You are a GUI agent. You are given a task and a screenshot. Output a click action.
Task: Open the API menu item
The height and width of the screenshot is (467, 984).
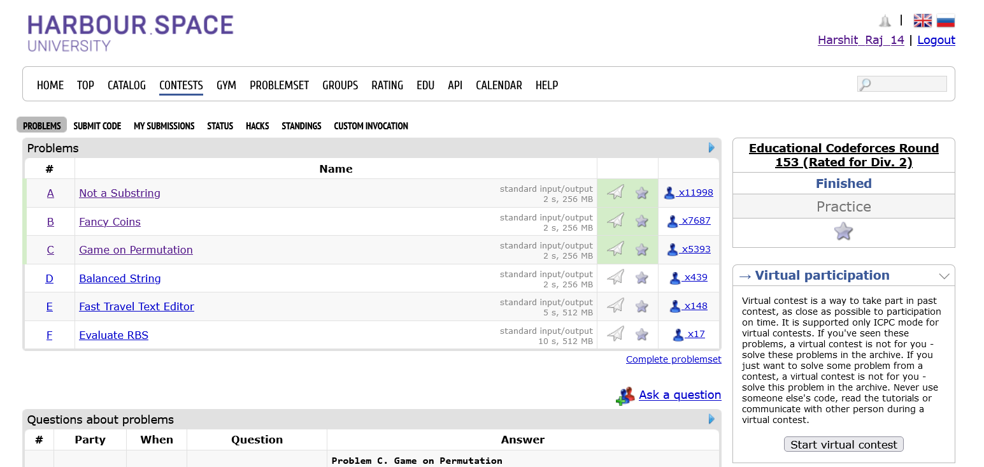[455, 85]
